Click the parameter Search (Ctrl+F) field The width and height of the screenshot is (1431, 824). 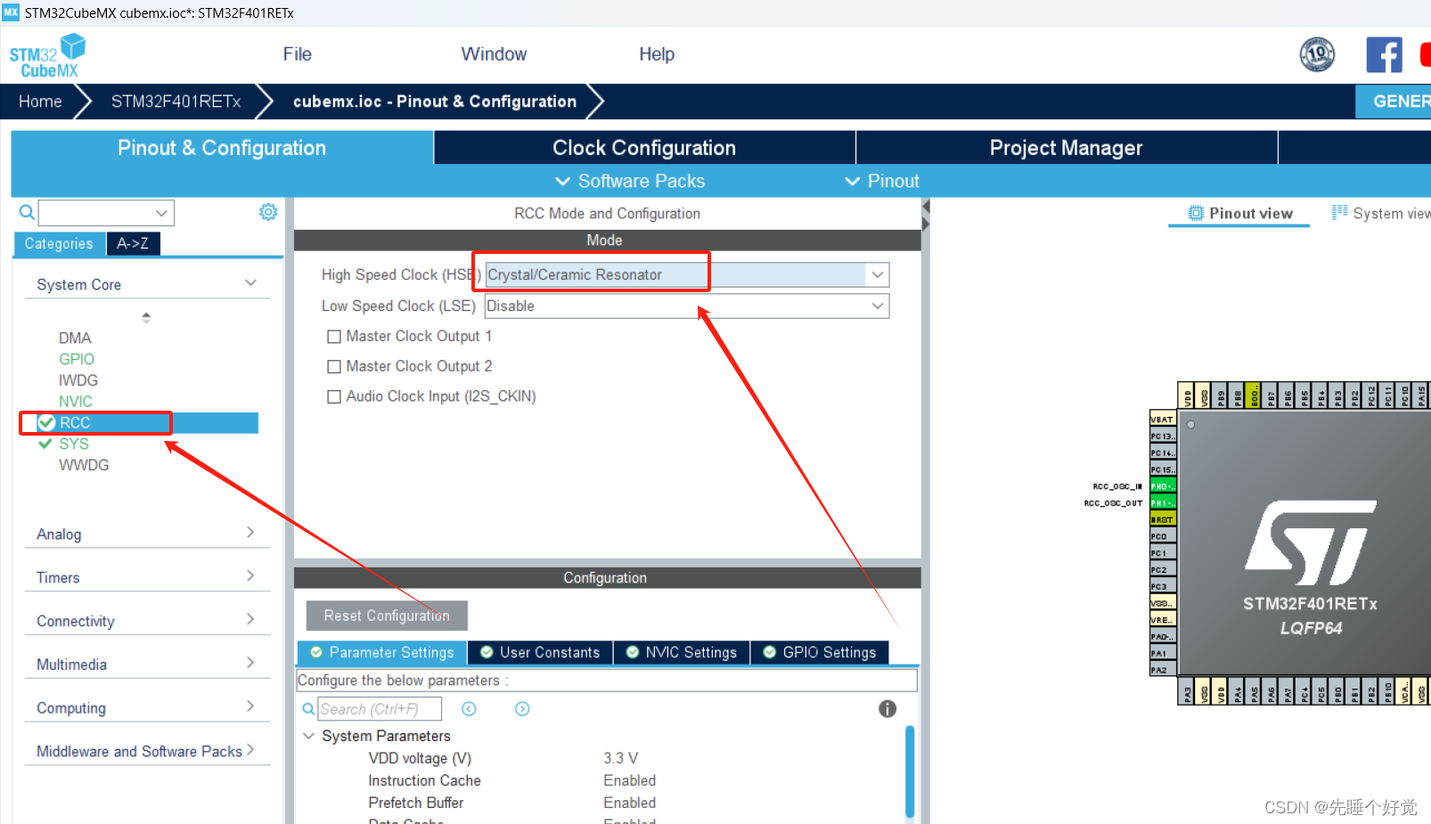(380, 709)
